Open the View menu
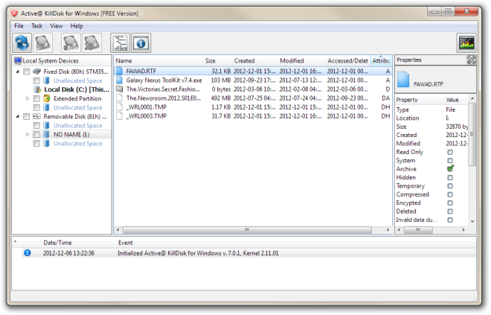The height and width of the screenshot is (315, 491). pos(57,26)
